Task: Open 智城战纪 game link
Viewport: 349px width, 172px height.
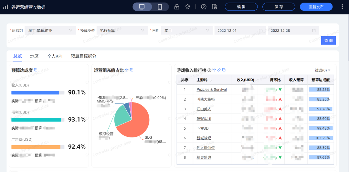Action: (x=204, y=138)
